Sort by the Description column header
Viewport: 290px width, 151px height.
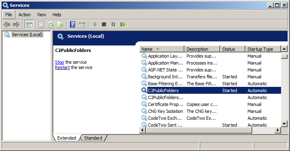(202, 49)
